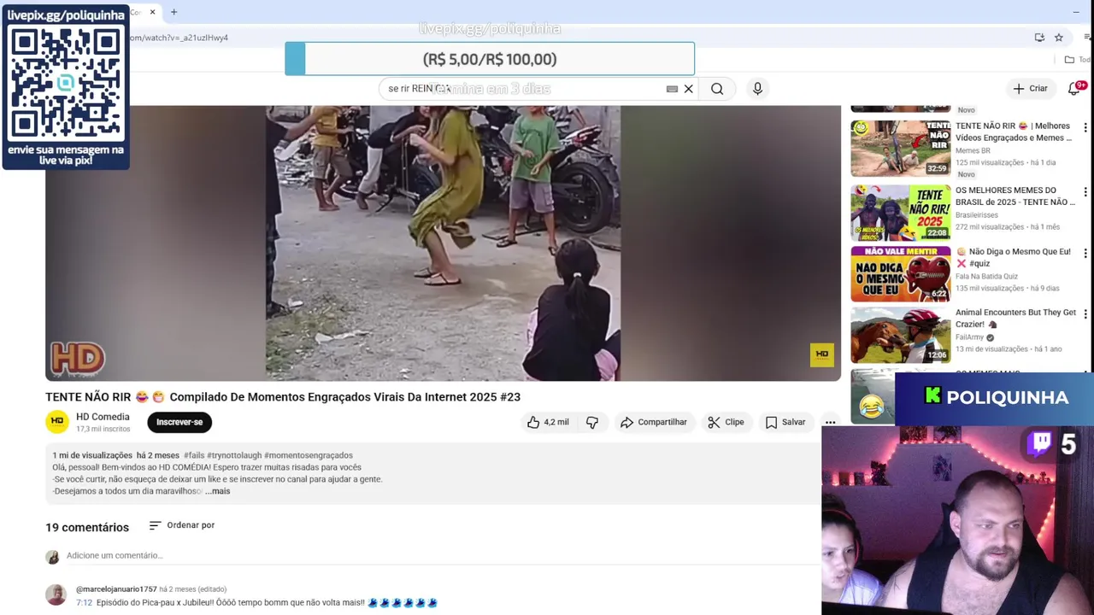
Task: Like the video with 4,2 mil likes
Action: 548,422
